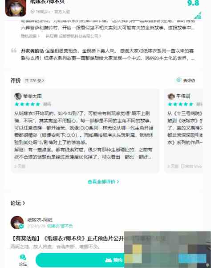Open the review card from 平根祺
Viewport: 211px width, 268px height.
[x=183, y=131]
